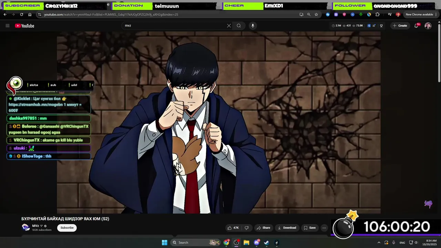The height and width of the screenshot is (248, 441).
Task: Open the YouTube hamburger guide menu
Action: point(8,25)
